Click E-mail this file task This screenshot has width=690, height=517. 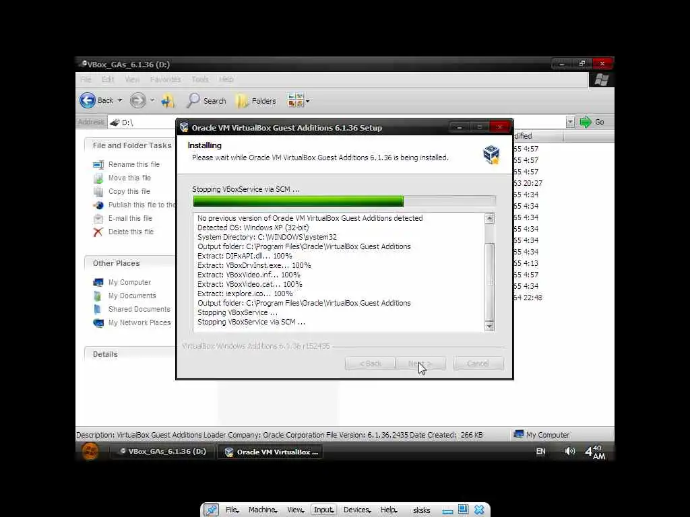(130, 219)
